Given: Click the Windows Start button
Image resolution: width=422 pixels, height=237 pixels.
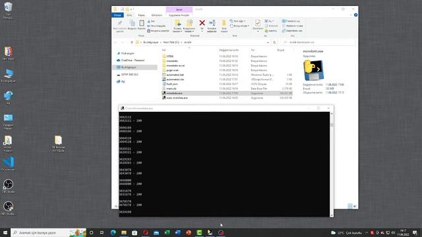Looking at the screenshot, I should pyautogui.click(x=5, y=232).
